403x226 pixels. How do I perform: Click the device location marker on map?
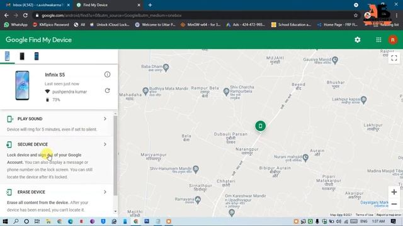tap(260, 126)
